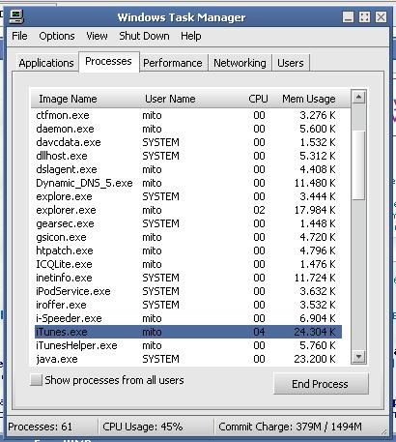This screenshot has height=442, width=396.
Task: Select the i-Speeder.exe process
Action: point(188,318)
